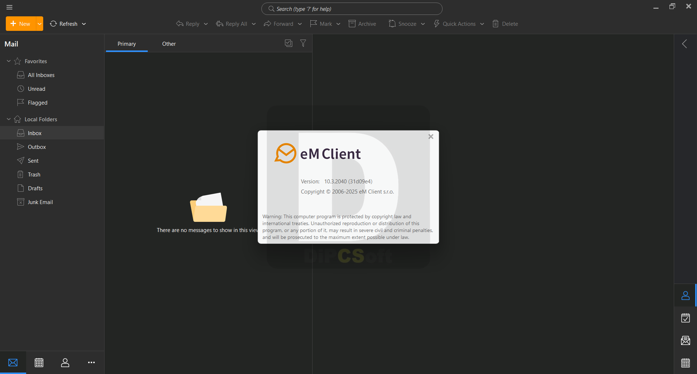Open the Drafts folder

pos(52,188)
